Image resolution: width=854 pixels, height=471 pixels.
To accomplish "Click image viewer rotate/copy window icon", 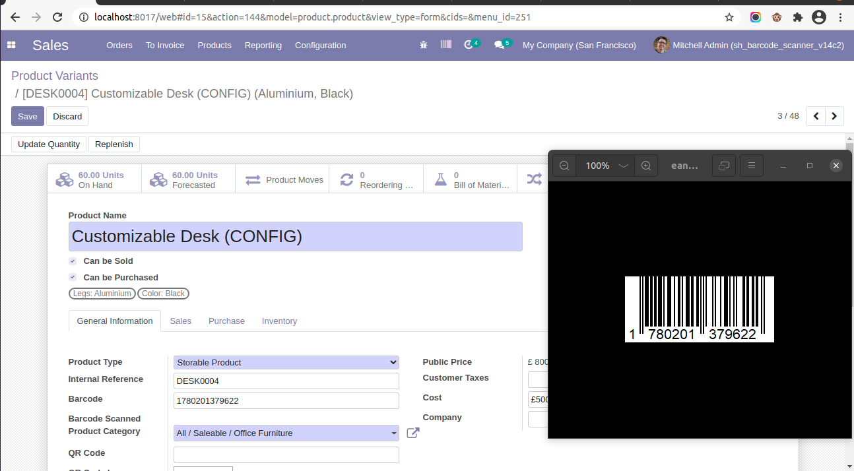I will click(x=724, y=166).
